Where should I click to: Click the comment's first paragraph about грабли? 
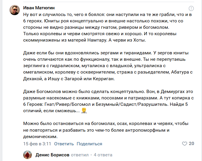click(x=108, y=27)
